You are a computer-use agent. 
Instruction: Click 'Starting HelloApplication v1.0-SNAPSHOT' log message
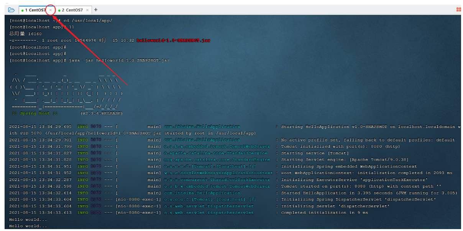pos(338,127)
